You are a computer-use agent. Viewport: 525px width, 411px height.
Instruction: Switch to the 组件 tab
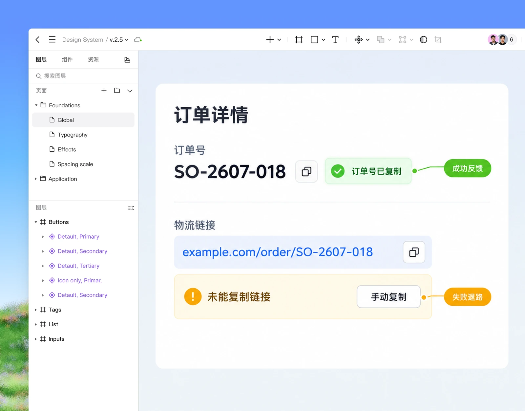(67, 59)
